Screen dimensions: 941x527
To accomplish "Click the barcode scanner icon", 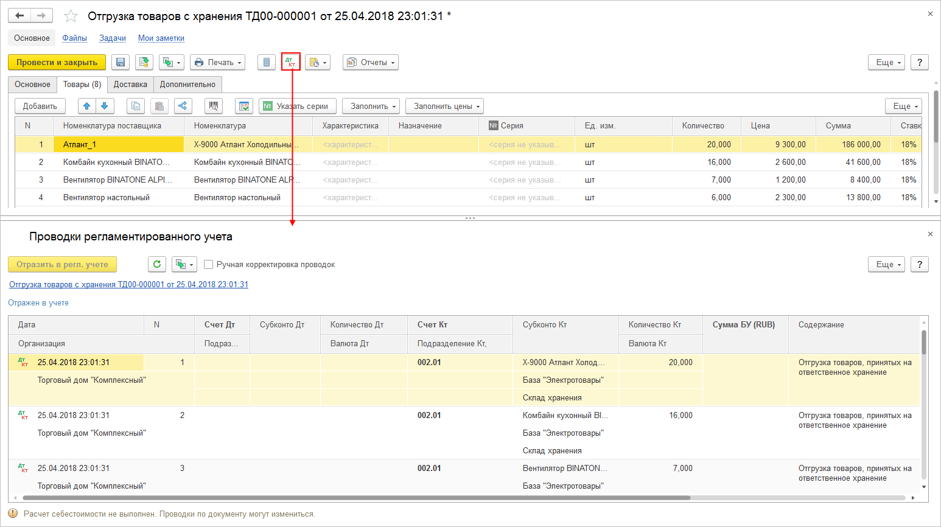I will (214, 106).
